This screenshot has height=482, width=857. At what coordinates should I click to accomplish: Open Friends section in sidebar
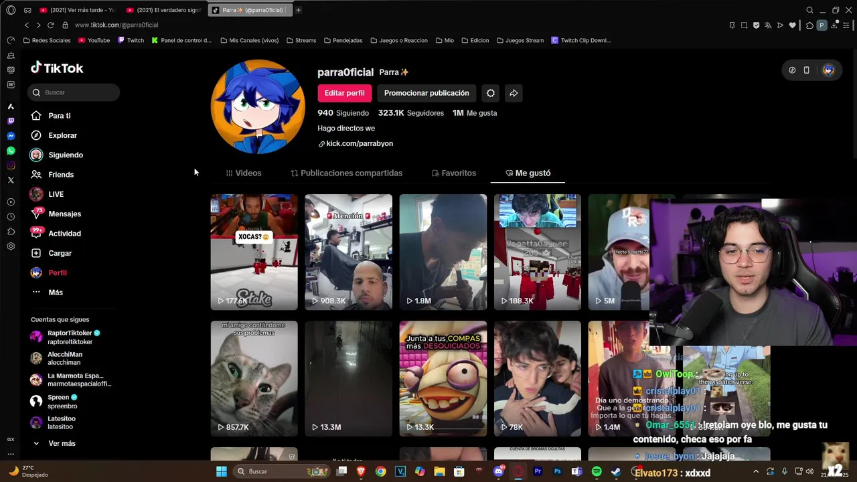(61, 175)
